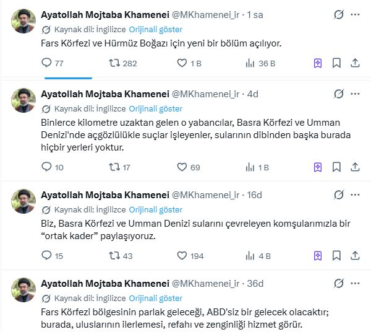Click the Grok icon on the 36d tweet
Screen dimensions: 371x332
click(x=338, y=284)
